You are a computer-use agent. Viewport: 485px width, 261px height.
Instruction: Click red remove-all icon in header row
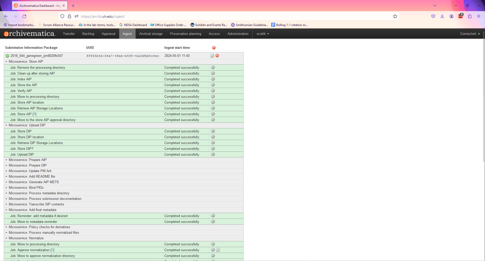(x=214, y=48)
